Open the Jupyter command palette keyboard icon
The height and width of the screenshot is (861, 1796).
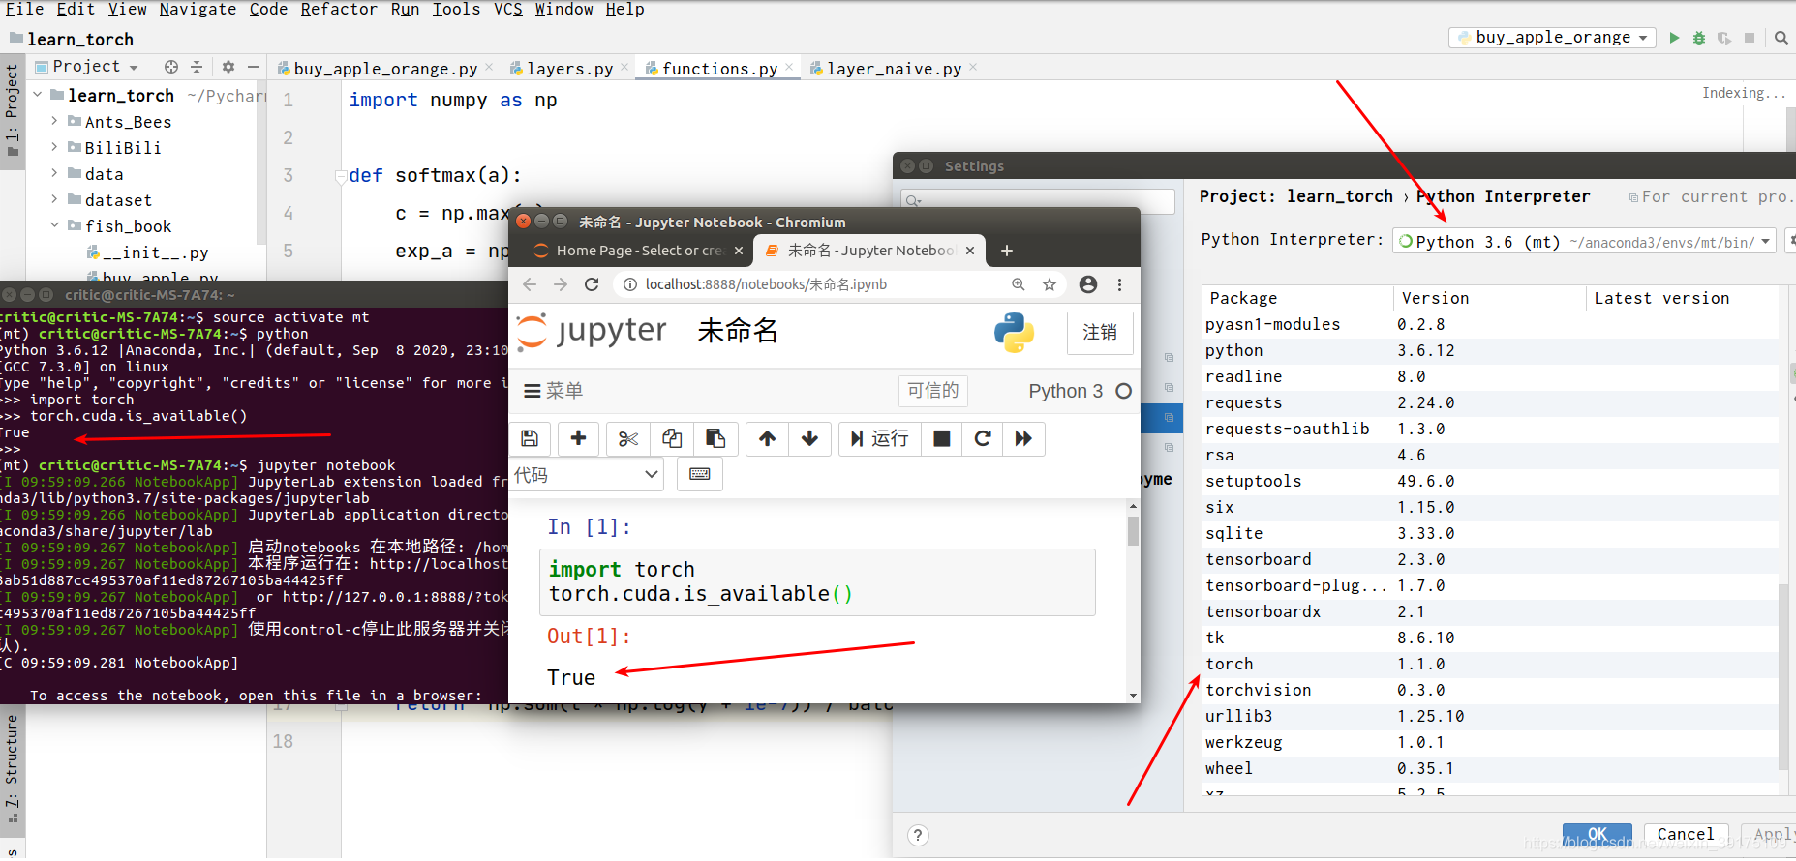700,474
